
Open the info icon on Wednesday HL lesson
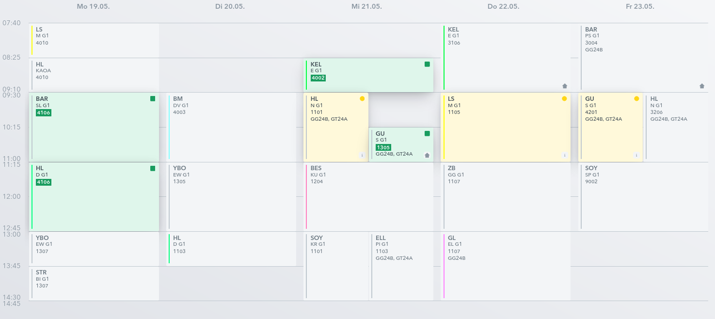362,155
